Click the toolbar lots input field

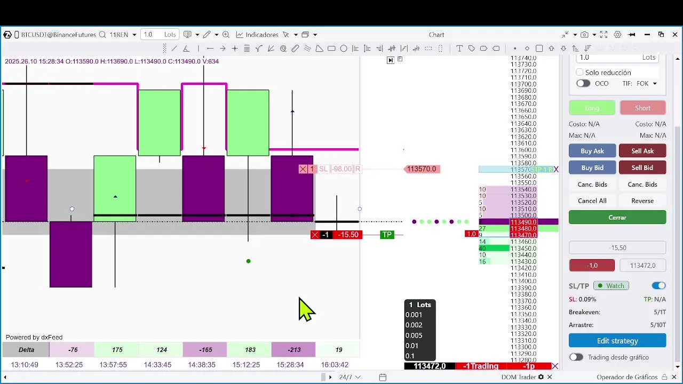coord(159,35)
